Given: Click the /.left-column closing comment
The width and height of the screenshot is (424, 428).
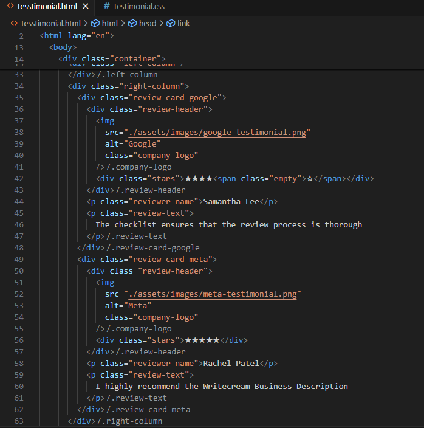Looking at the screenshot, I should pos(128,75).
